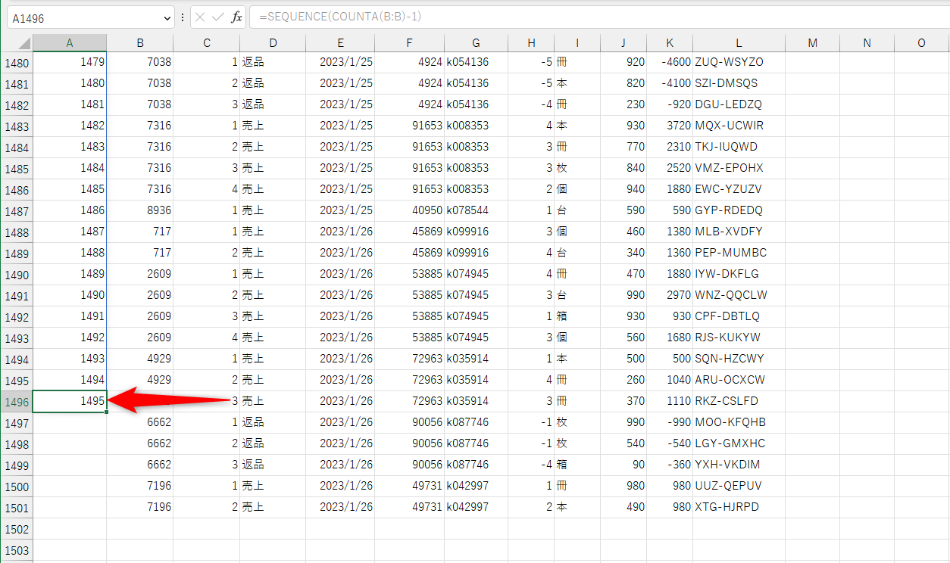
Task: Click cell PEP-MUMBC
Action: tap(739, 253)
